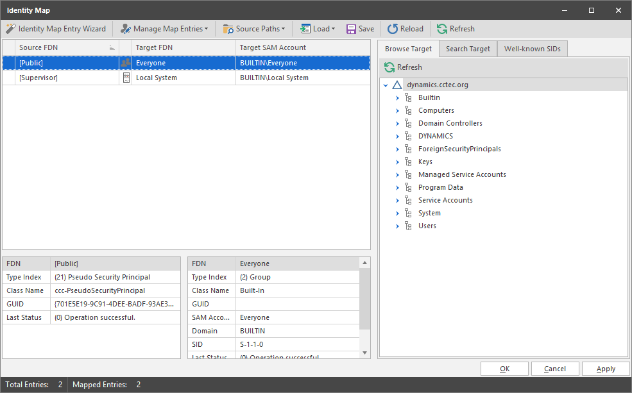The image size is (632, 393).
Task: Switch to the Search Target tab
Action: click(x=468, y=49)
